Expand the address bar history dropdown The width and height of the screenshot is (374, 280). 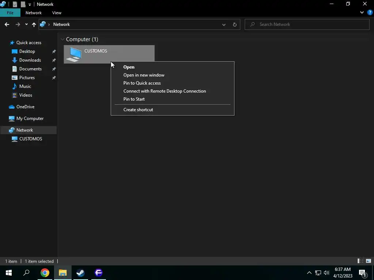[x=224, y=24]
